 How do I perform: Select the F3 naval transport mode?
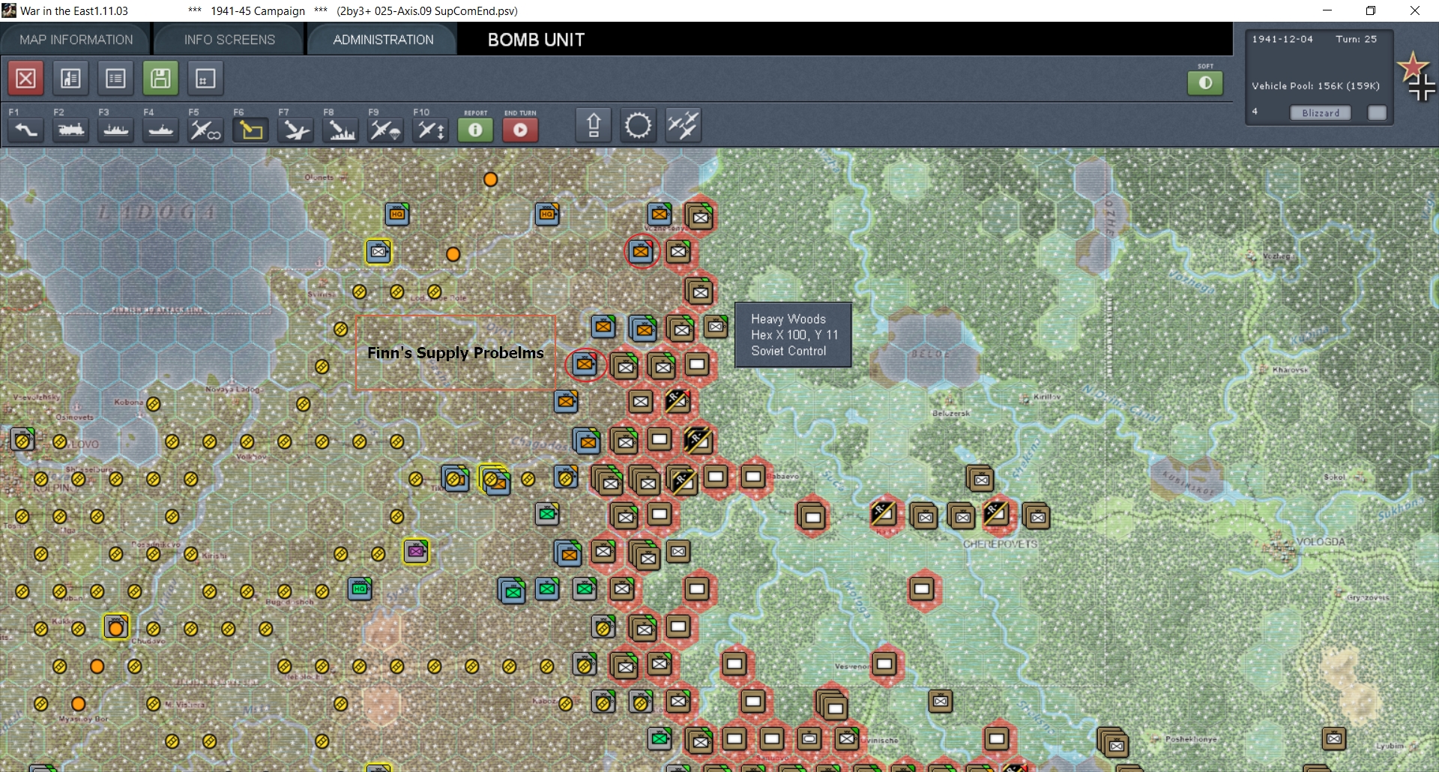[x=116, y=130]
